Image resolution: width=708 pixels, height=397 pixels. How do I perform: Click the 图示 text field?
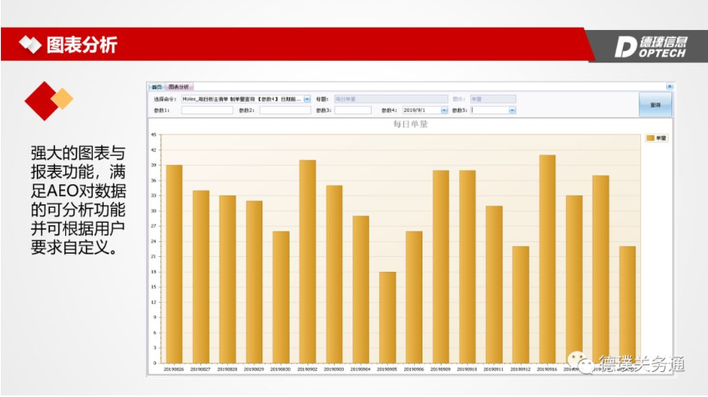pos(493,98)
